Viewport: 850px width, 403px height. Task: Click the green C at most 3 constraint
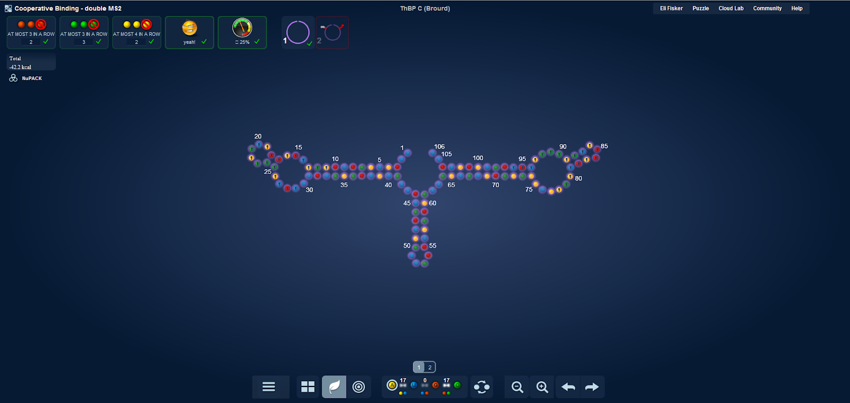(84, 32)
